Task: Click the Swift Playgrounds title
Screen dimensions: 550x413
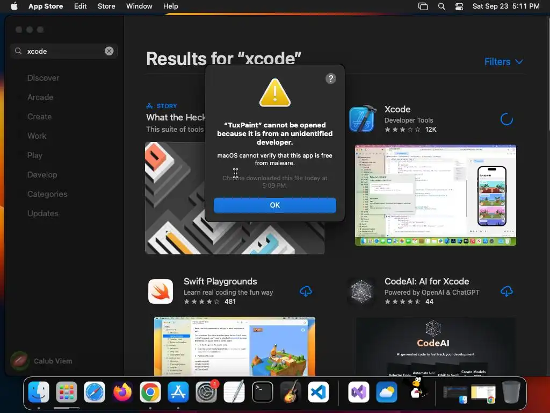Action: [220, 281]
